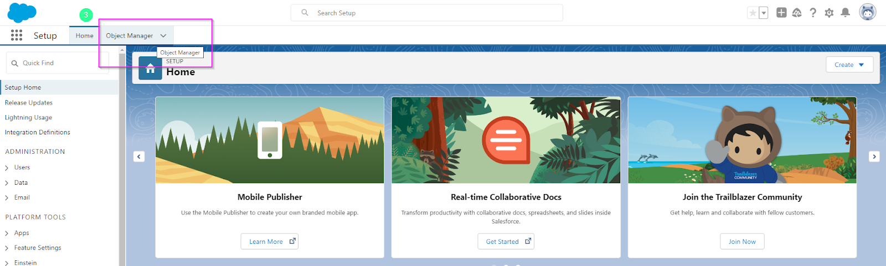Open the user profile avatar
Viewport: 886px width, 266px height.
[868, 12]
